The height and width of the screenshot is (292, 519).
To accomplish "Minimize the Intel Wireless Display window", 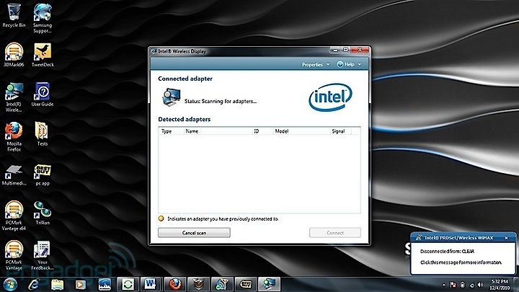I will tap(335, 50).
